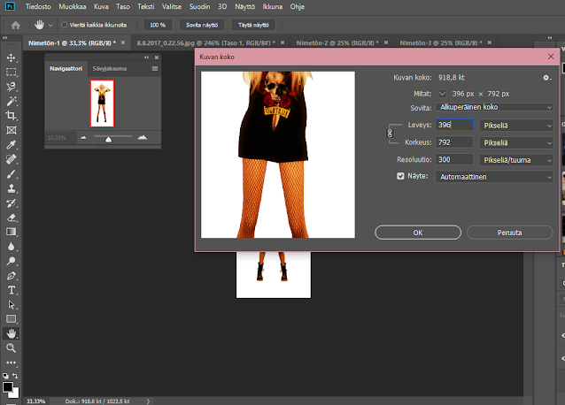This screenshot has width=565, height=405.
Task: Open the Suodin menu
Action: 199,7
